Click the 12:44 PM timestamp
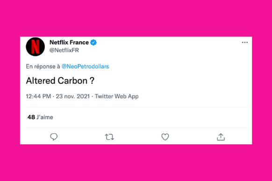 [x=38, y=96]
